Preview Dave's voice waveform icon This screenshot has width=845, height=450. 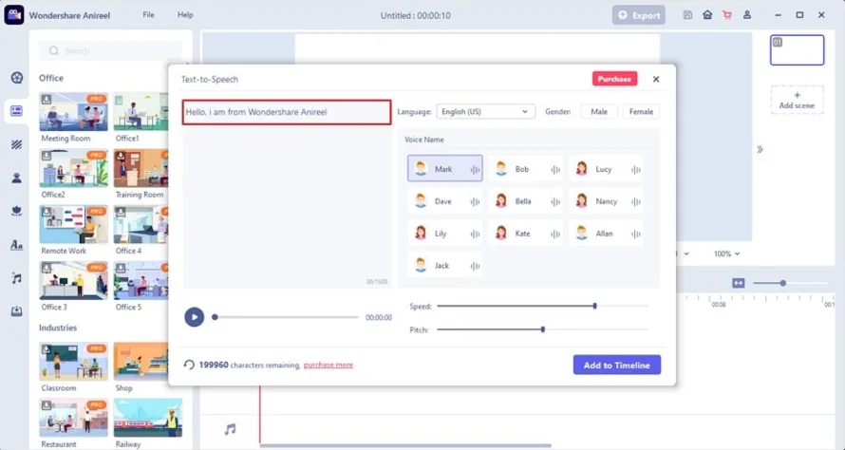tap(475, 201)
